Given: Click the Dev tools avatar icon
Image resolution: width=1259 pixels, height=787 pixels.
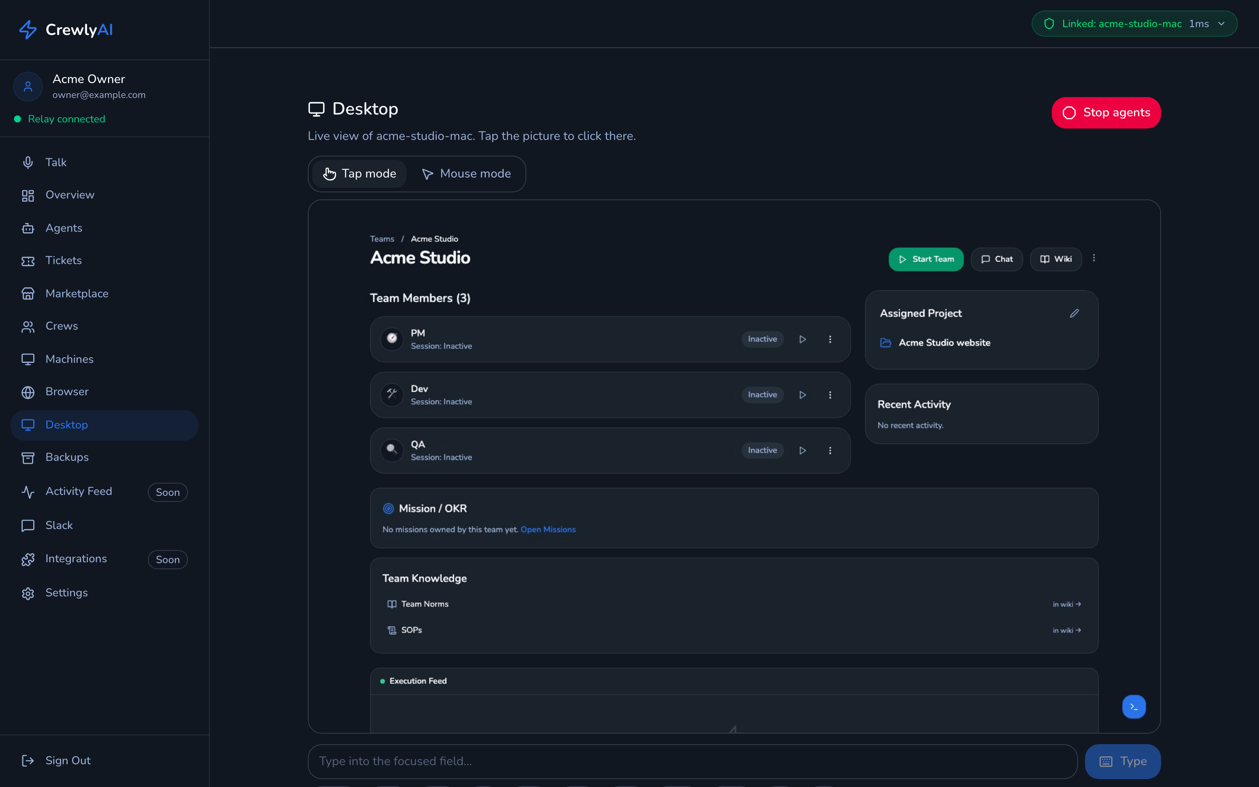Looking at the screenshot, I should [x=392, y=394].
